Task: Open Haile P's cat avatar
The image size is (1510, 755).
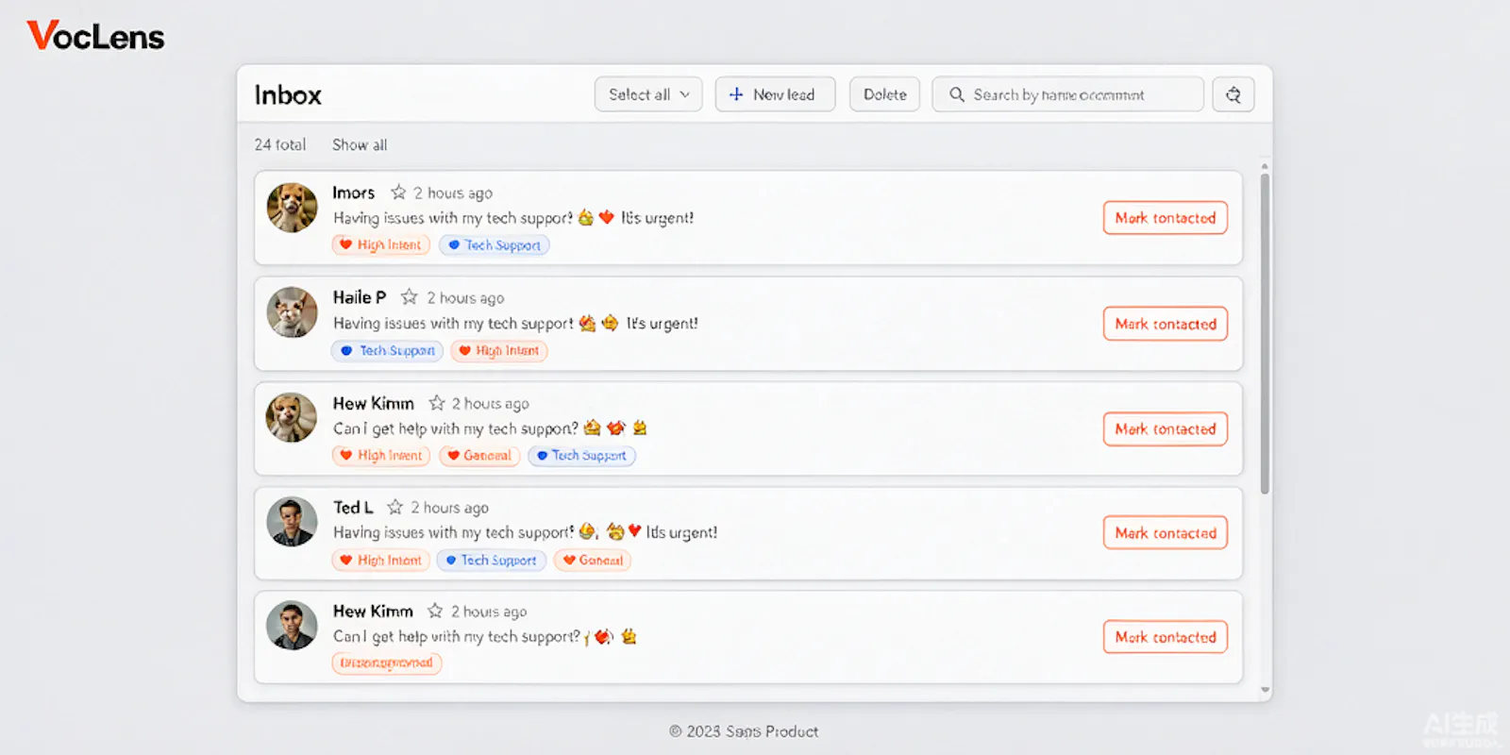Action: (292, 312)
